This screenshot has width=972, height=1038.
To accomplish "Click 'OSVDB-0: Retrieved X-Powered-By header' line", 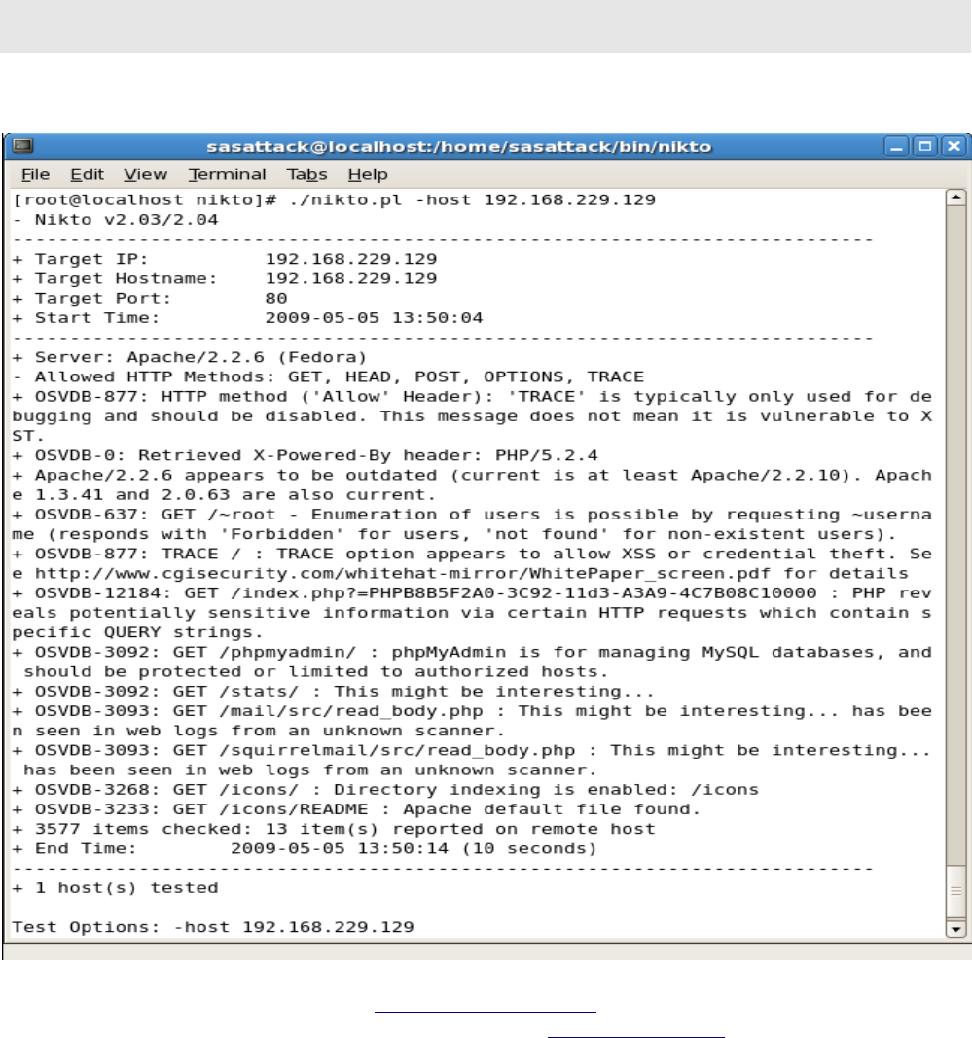I will 306,455.
